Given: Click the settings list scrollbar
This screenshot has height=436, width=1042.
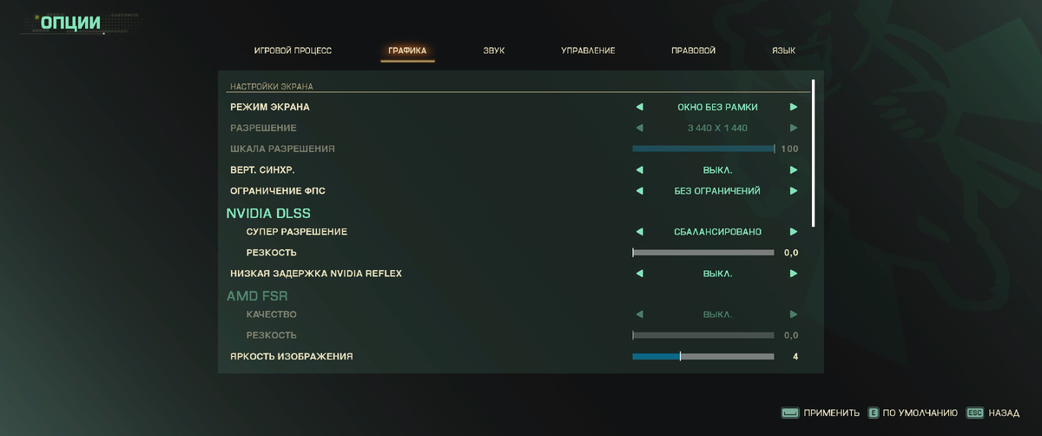Looking at the screenshot, I should tap(814, 153).
